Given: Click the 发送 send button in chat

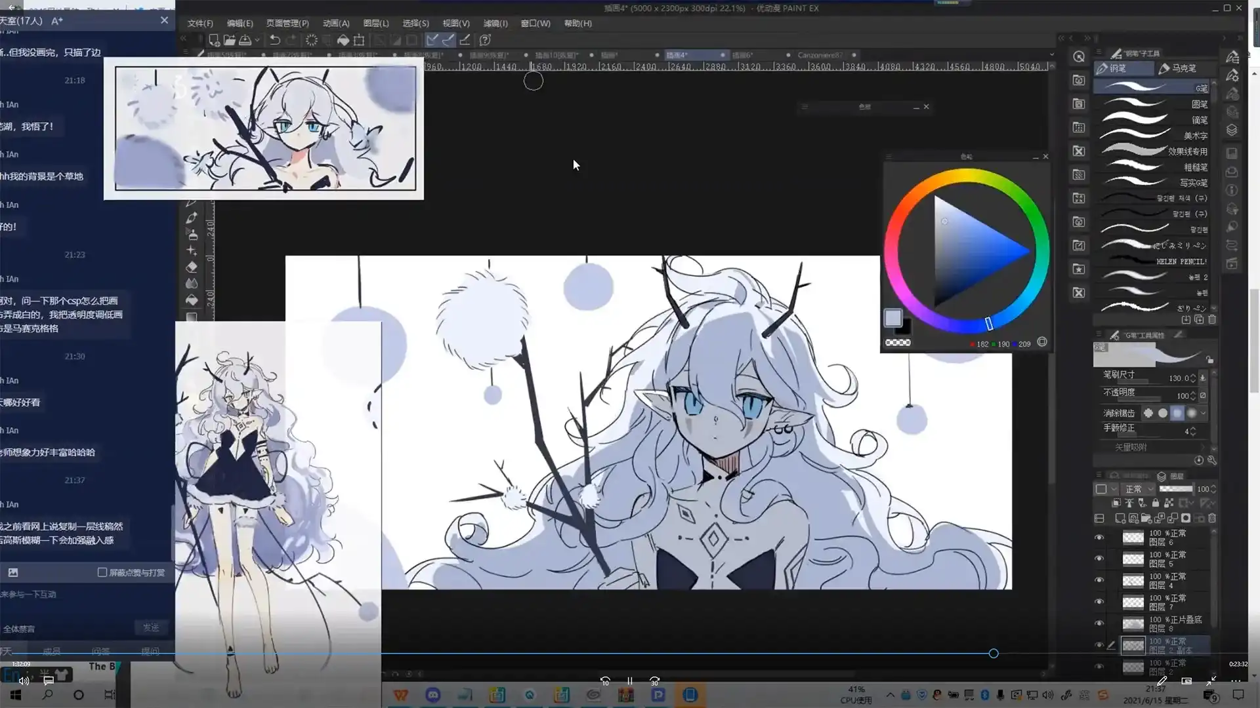Looking at the screenshot, I should click(x=151, y=627).
